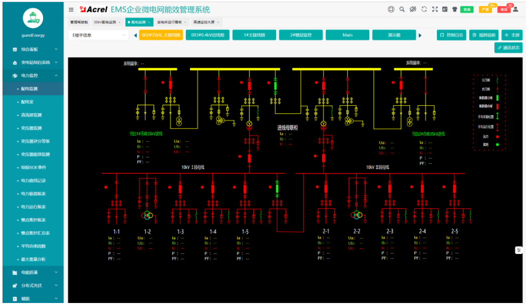Click the 全屏 fullscreen button

[x=512, y=35]
